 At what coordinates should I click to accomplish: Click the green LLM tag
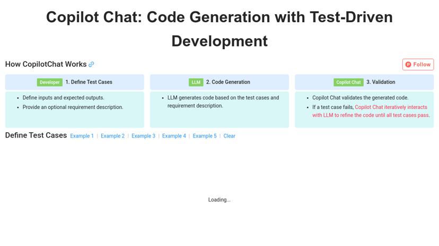point(196,82)
